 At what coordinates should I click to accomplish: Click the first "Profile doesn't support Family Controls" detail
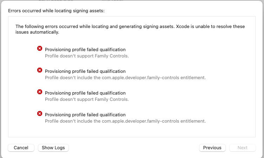coord(87,56)
